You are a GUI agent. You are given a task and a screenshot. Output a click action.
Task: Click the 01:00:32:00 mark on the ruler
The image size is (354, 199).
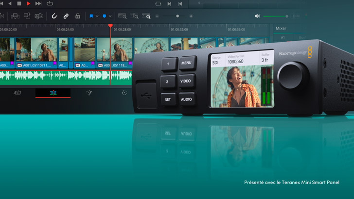tap(179, 30)
